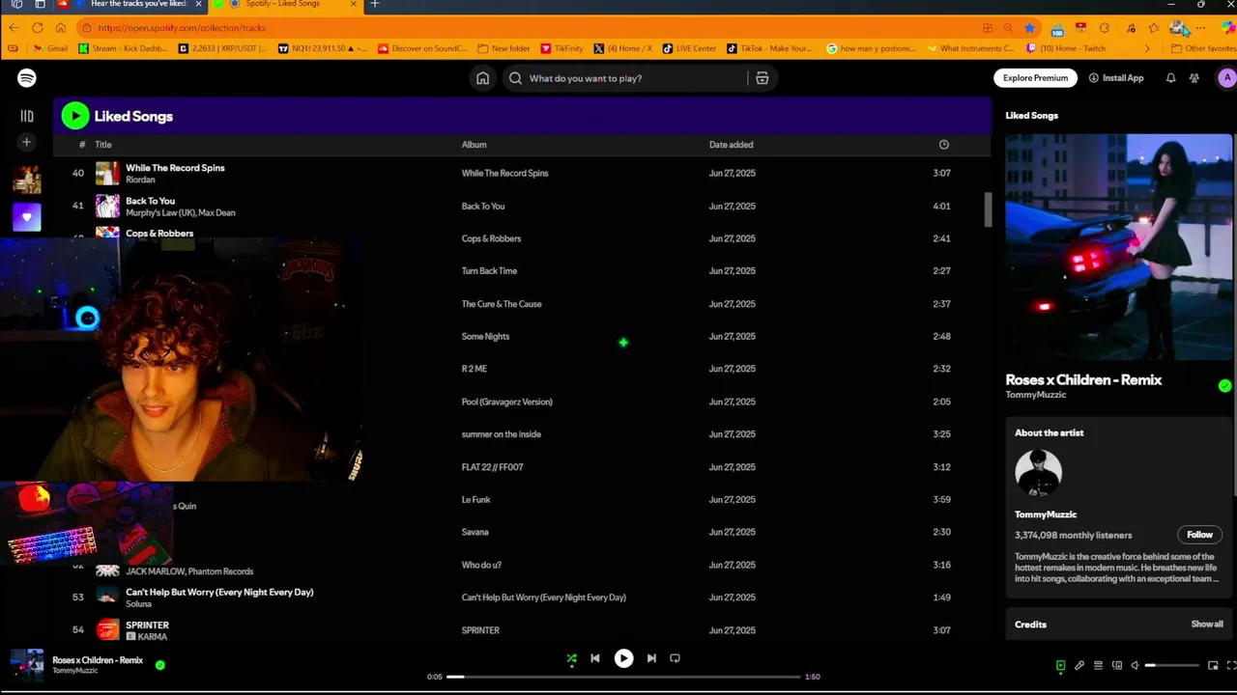The height and width of the screenshot is (695, 1237).
Task: Sort by Album column header
Action: [474, 145]
